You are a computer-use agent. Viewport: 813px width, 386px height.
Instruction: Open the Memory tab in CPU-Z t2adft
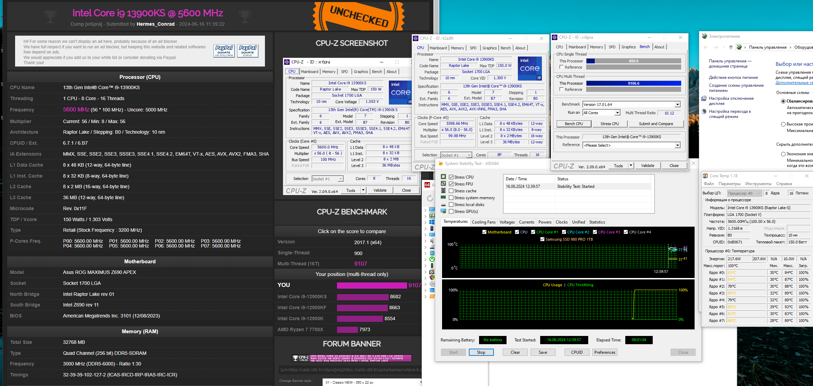pos(457,48)
